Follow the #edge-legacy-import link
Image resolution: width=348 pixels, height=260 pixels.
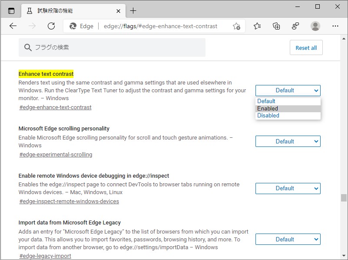click(x=45, y=256)
